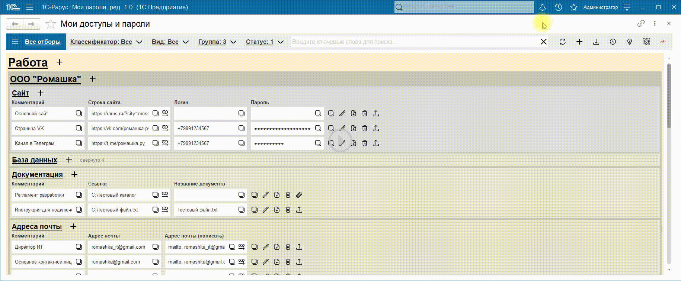Click the Классификатор: Все filter link
681x281 pixels.
(101, 42)
